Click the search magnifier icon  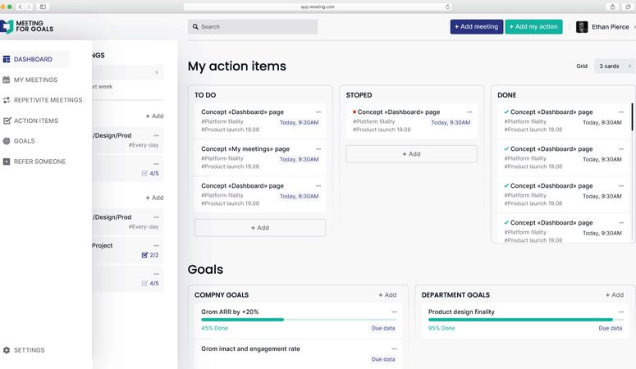[195, 27]
